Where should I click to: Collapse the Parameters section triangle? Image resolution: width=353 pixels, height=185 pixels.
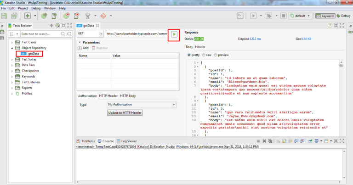(80, 42)
